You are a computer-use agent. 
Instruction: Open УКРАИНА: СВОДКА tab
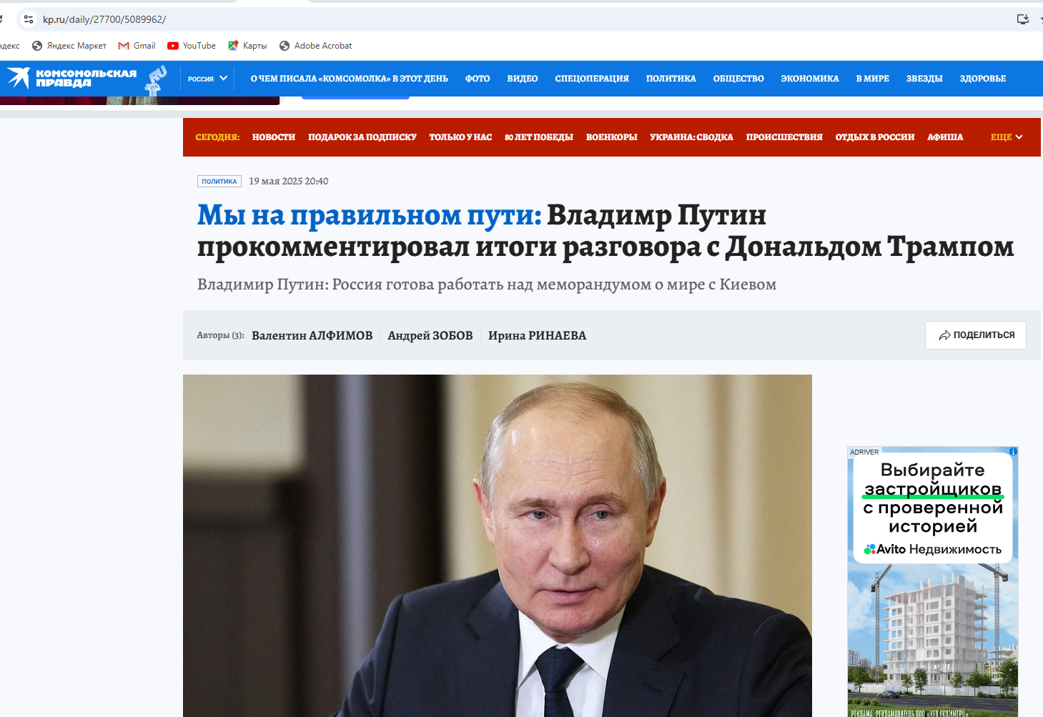click(691, 137)
